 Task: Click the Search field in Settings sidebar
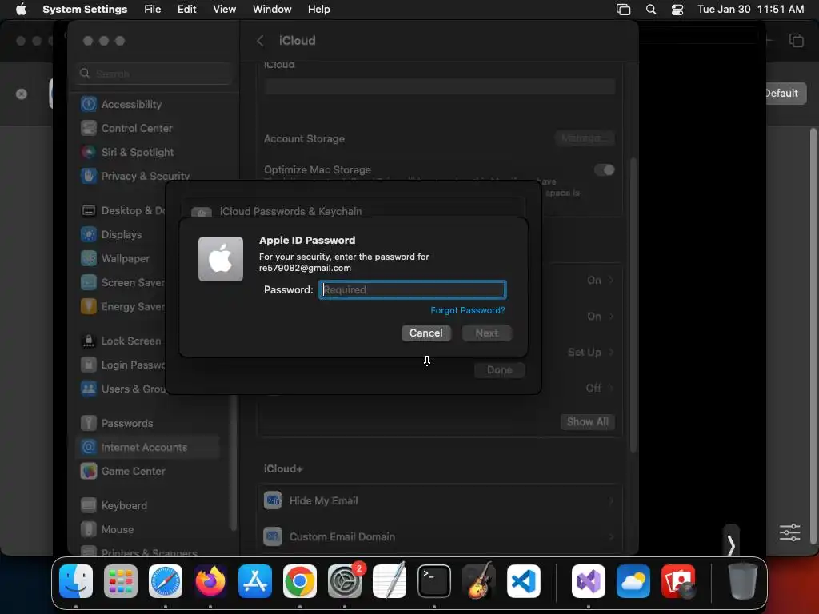[154, 74]
